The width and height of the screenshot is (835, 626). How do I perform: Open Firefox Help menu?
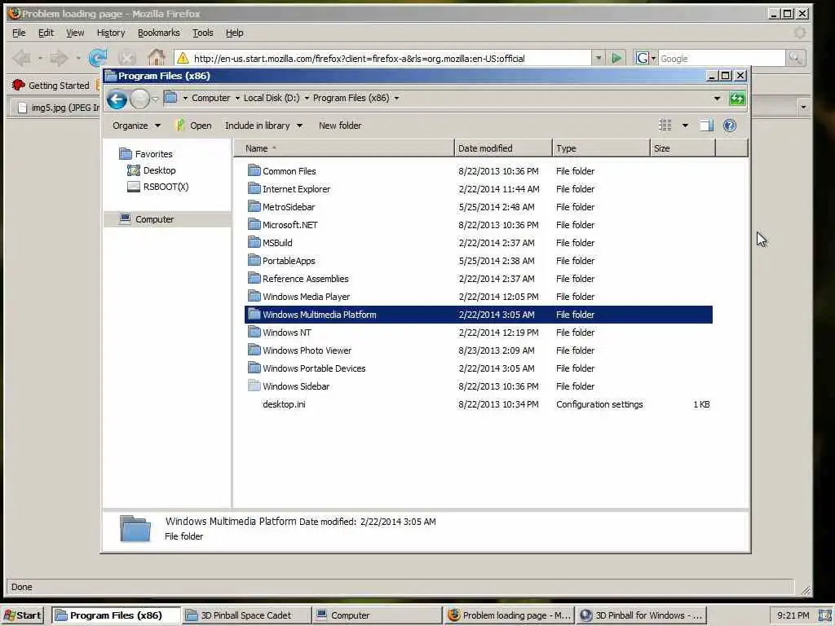click(234, 33)
